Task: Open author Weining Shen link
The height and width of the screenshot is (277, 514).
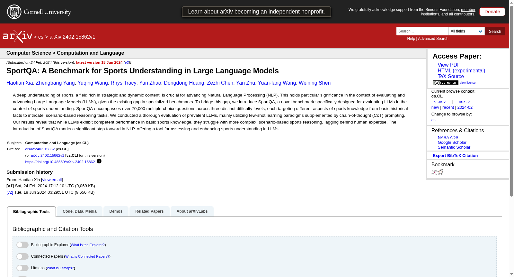Action: coord(315,83)
